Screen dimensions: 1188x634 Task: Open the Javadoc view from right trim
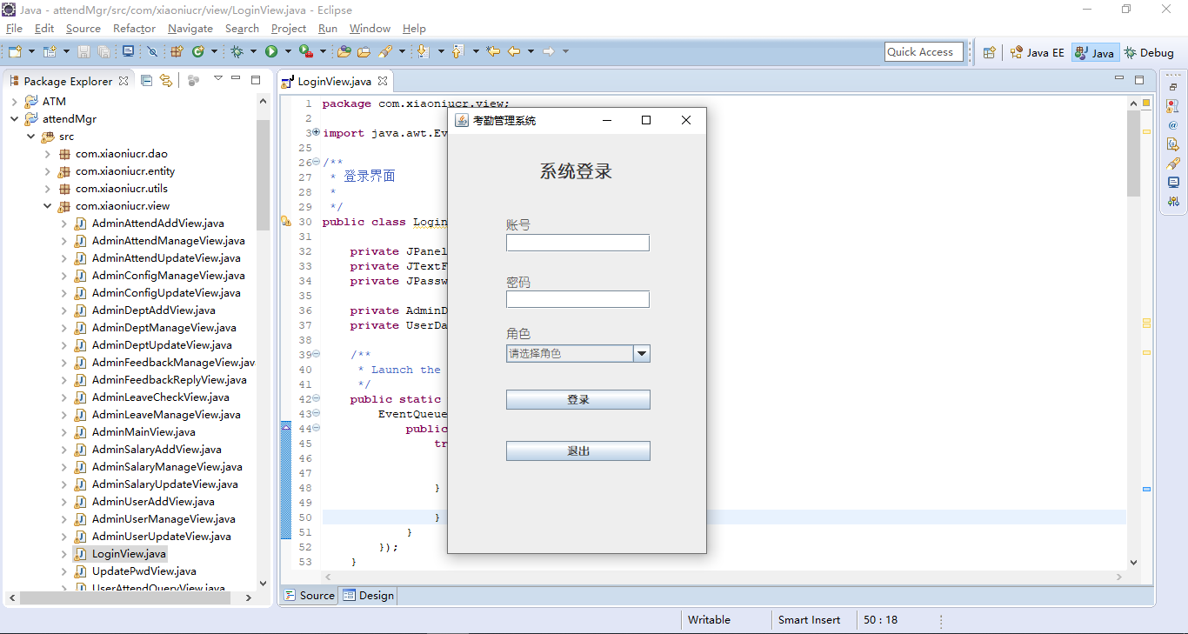click(1173, 124)
